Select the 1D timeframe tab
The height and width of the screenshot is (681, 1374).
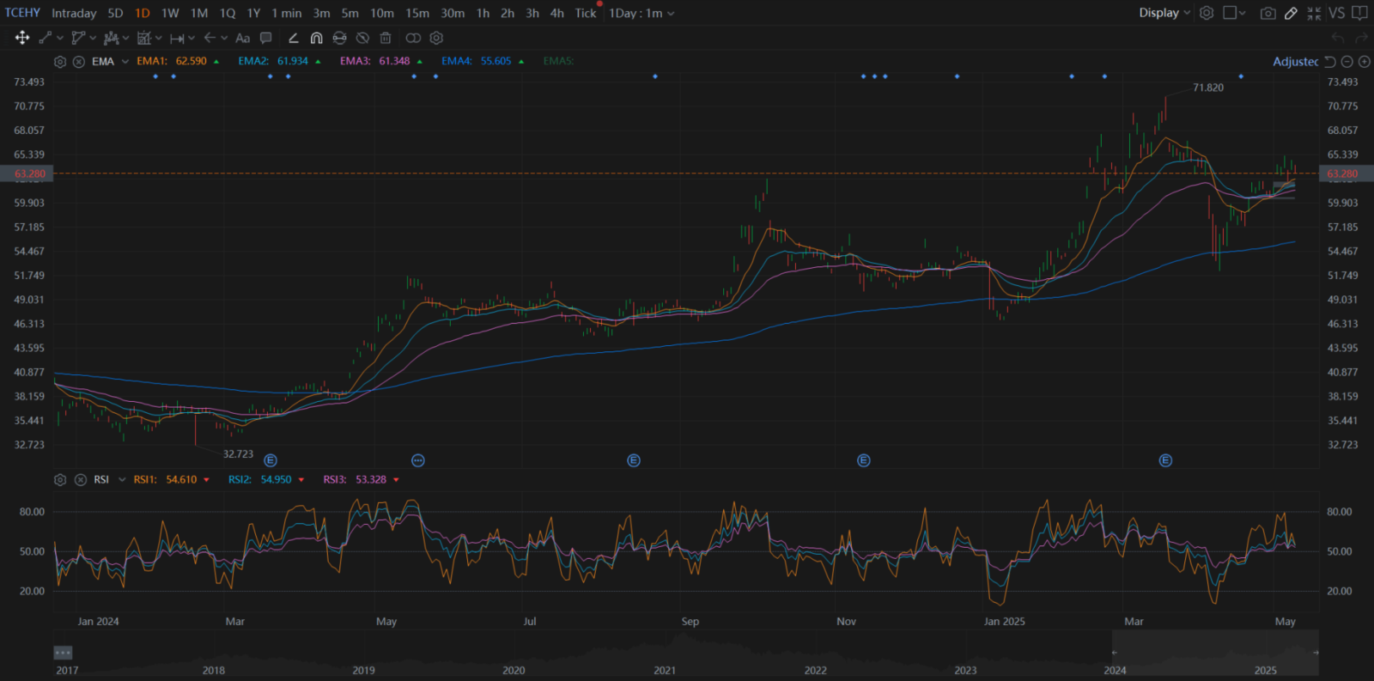143,13
